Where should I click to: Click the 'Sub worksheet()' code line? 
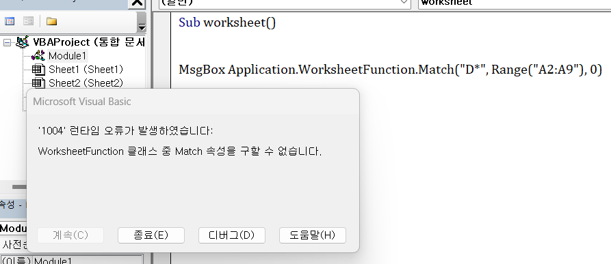point(227,23)
